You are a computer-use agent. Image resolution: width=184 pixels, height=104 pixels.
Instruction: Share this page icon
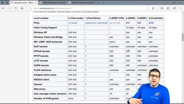coord(175,8)
